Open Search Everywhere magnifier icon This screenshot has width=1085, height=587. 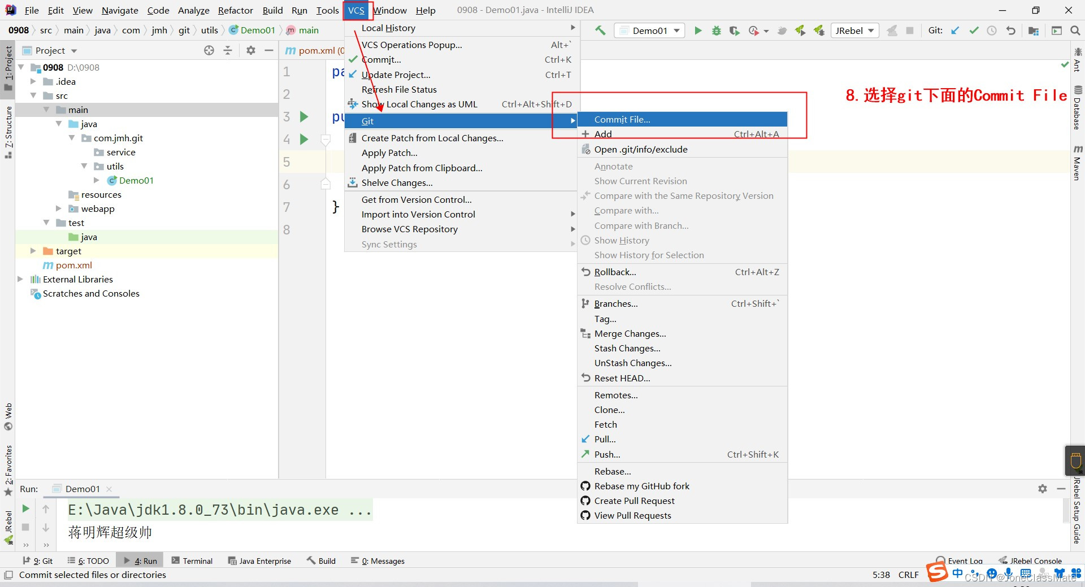[x=1075, y=31]
